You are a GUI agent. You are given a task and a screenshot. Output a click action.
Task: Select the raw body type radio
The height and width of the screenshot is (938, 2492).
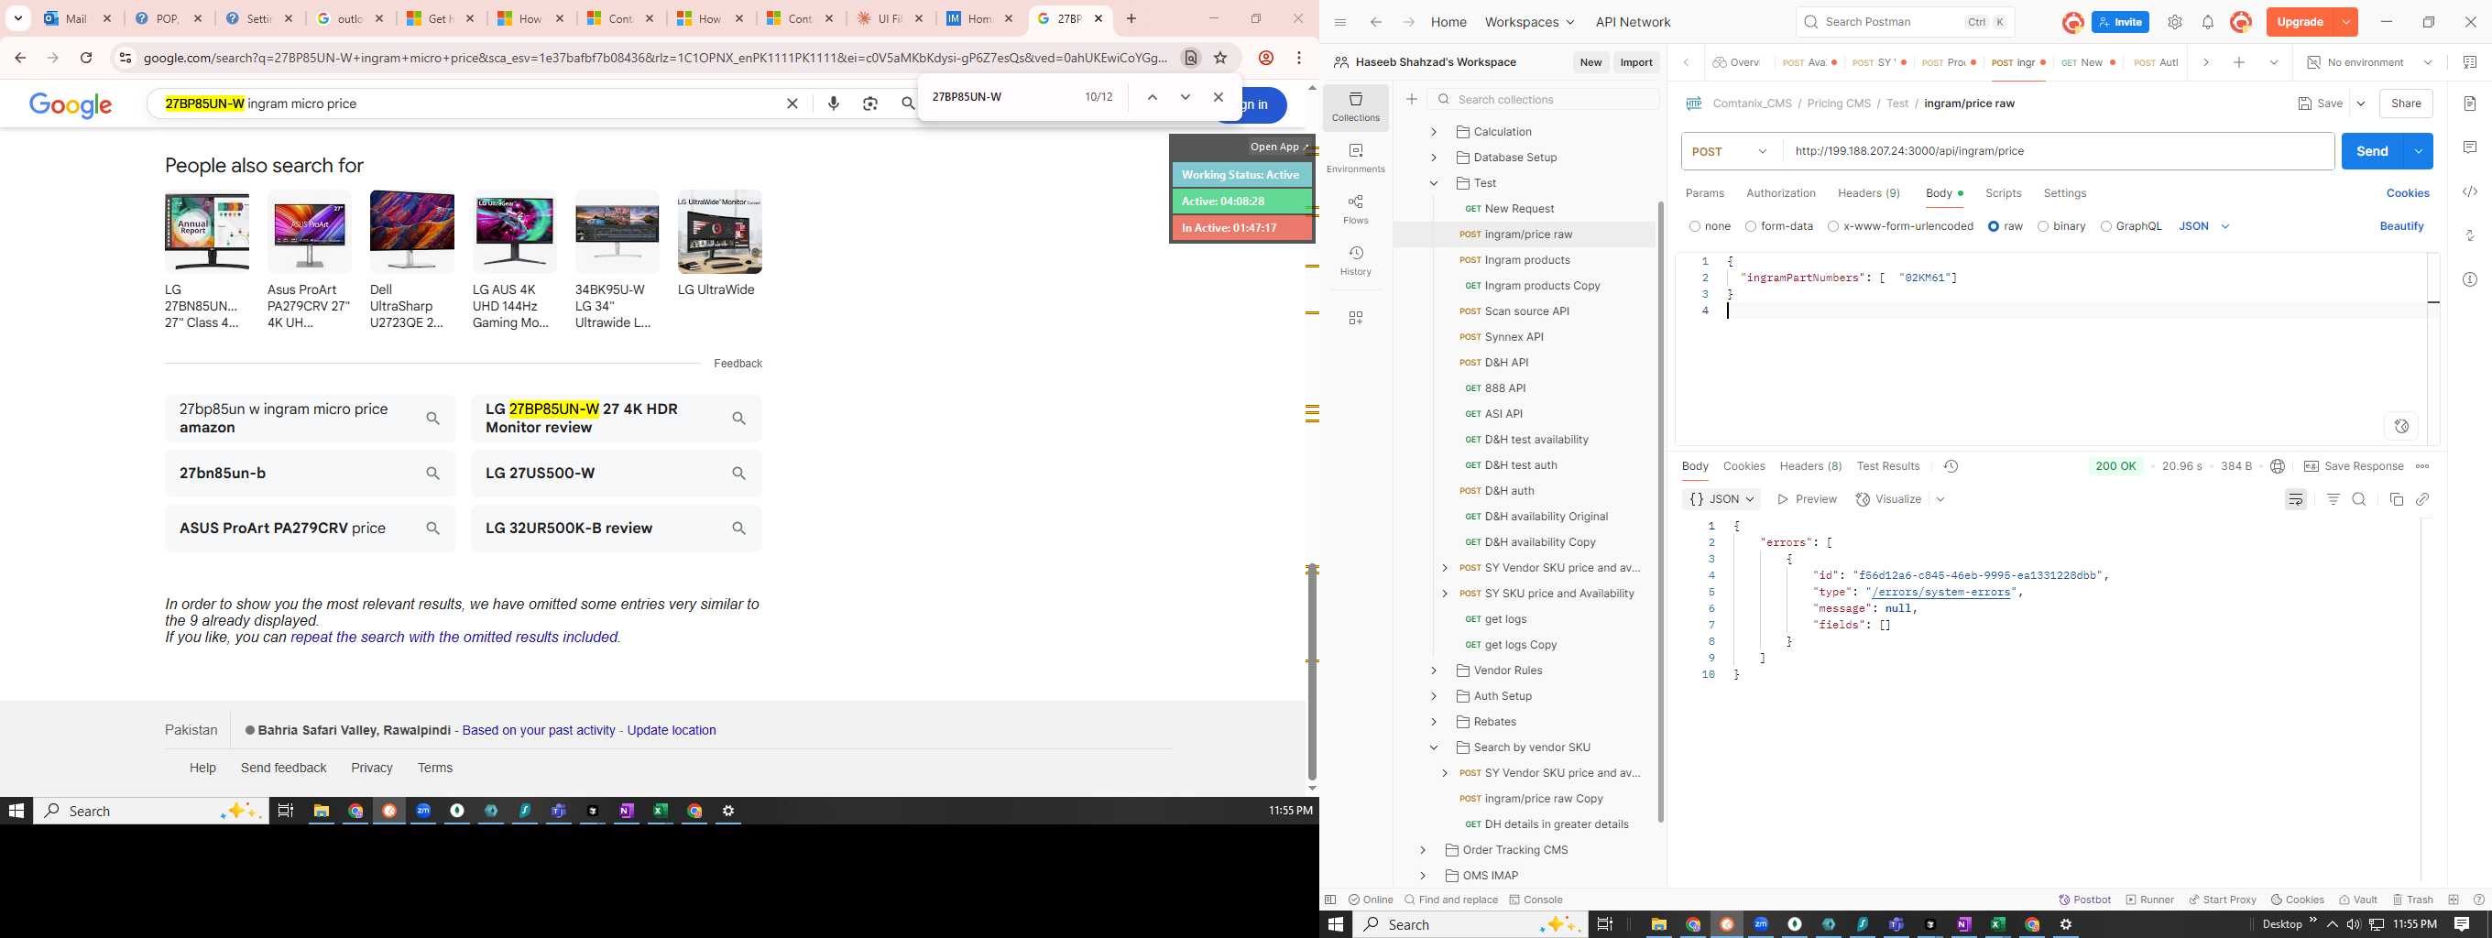(x=1993, y=226)
